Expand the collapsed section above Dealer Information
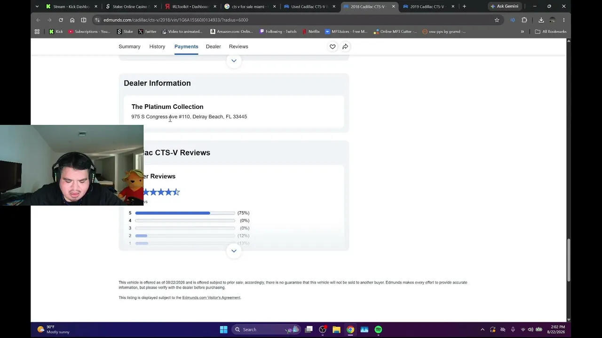Screen dimensions: 602x338 [234, 61]
